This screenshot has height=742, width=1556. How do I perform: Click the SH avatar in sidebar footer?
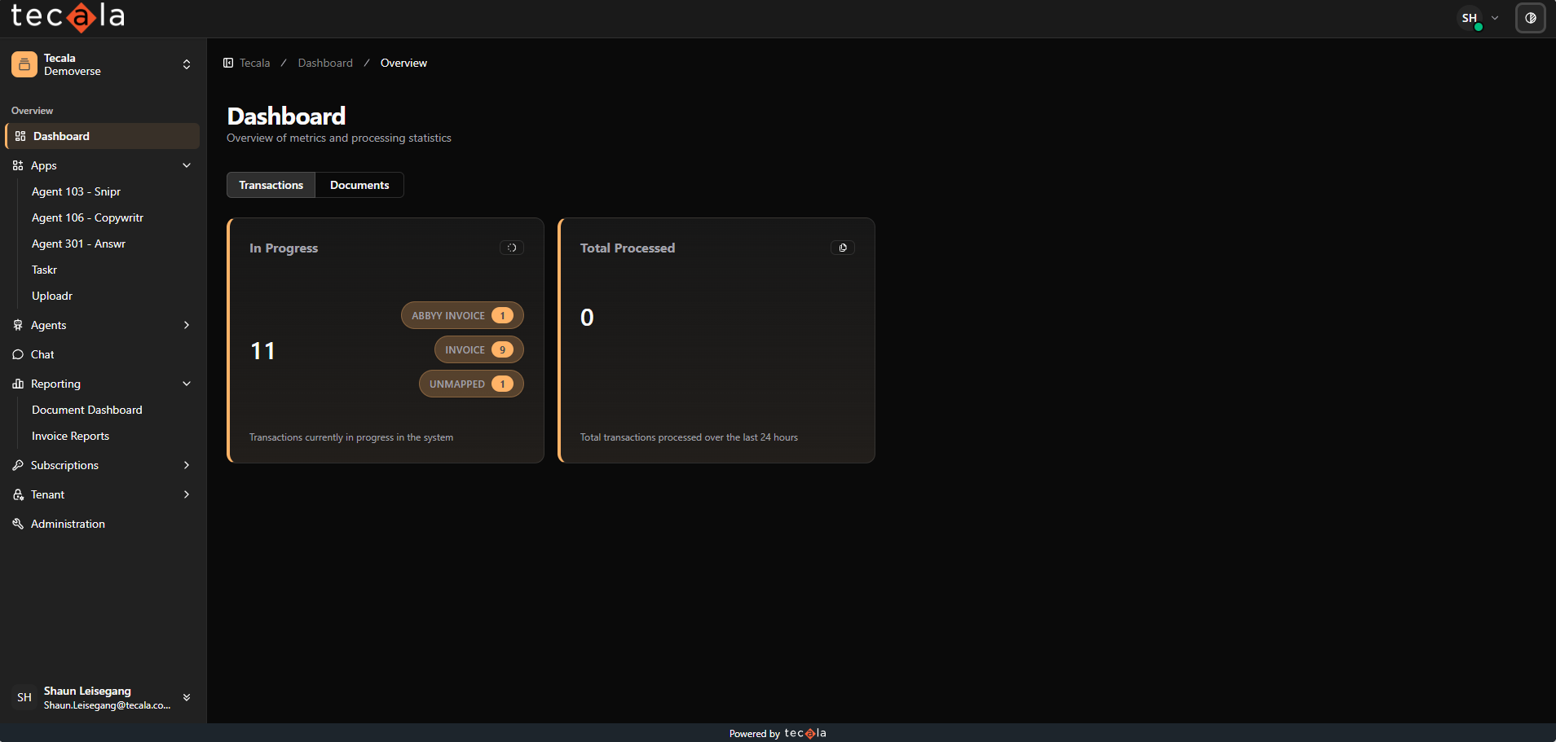pos(24,697)
